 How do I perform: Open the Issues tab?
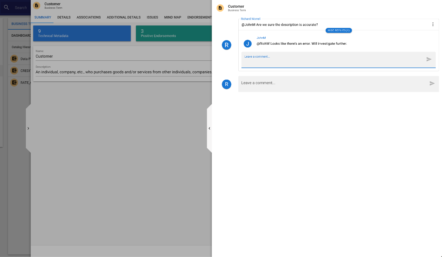pos(152,17)
